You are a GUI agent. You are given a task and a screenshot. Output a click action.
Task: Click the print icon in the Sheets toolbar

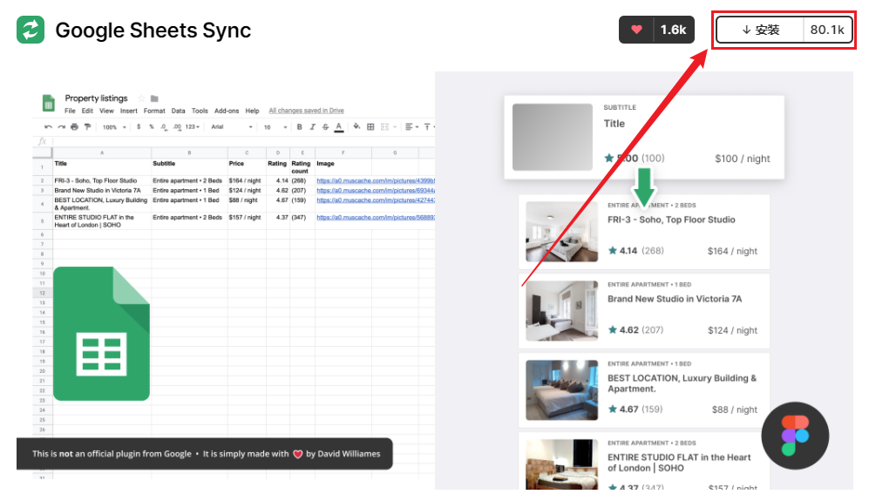tap(74, 127)
